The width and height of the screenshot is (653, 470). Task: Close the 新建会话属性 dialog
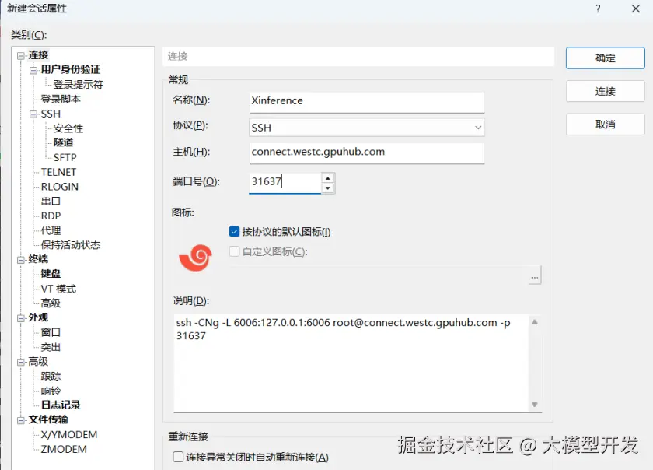(x=636, y=9)
